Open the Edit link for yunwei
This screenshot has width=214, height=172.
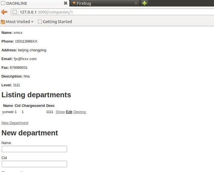click(x=69, y=112)
